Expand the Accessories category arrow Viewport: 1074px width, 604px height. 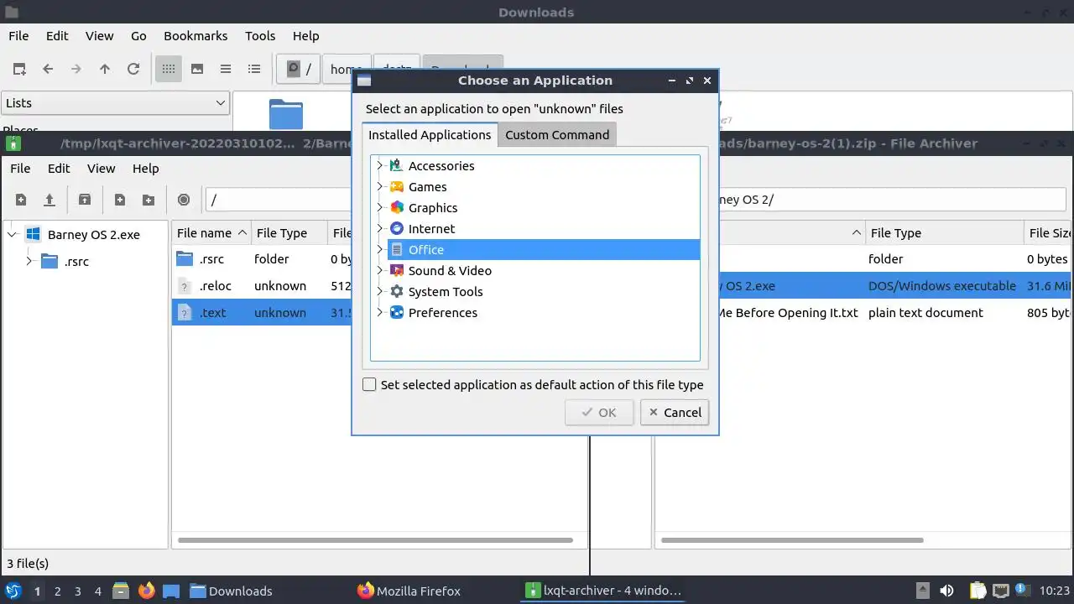click(379, 165)
